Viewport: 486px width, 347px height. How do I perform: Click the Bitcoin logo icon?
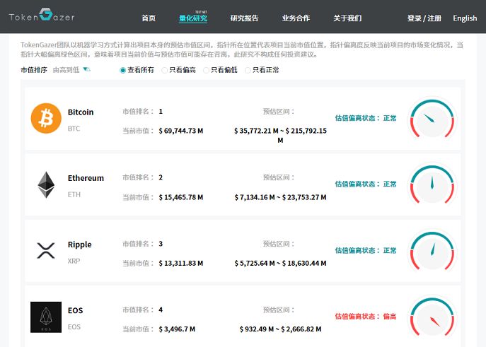pyautogui.click(x=46, y=118)
